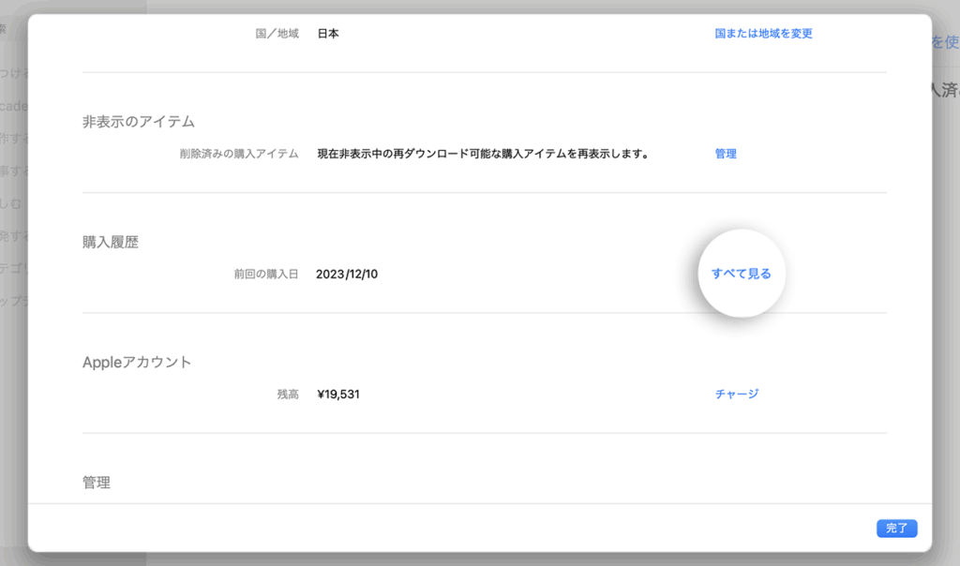Click the ¥19,531 balance amount

click(x=337, y=394)
